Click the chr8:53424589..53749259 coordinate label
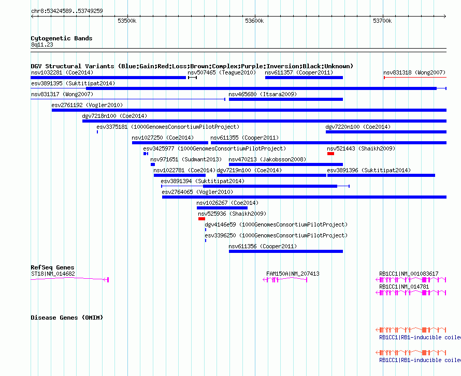 [67, 11]
